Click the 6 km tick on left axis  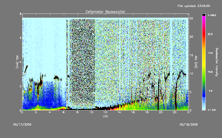coord(21,38)
